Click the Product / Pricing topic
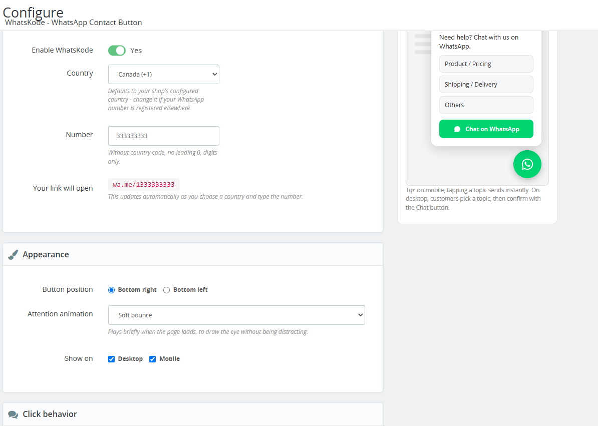This screenshot has width=598, height=426. [x=486, y=64]
